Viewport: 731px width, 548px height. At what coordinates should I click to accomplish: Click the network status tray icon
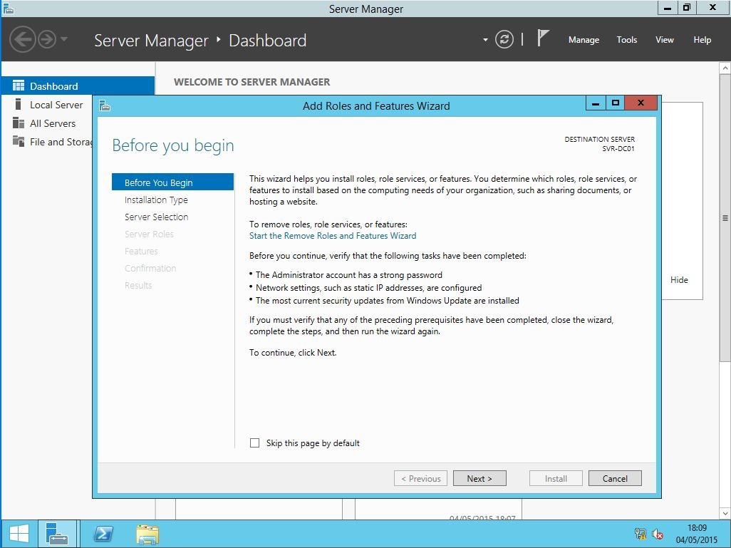pos(641,534)
